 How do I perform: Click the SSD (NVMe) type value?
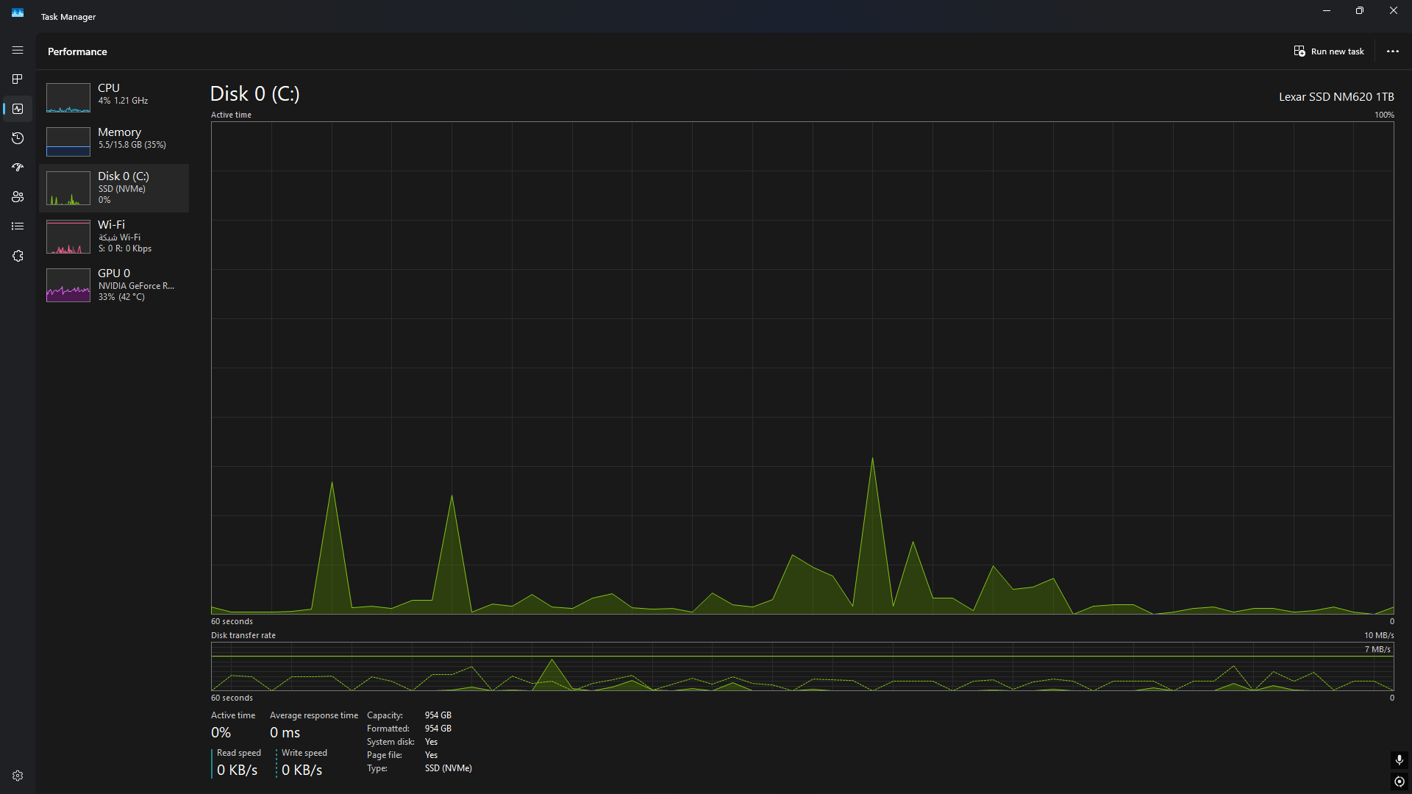click(449, 768)
